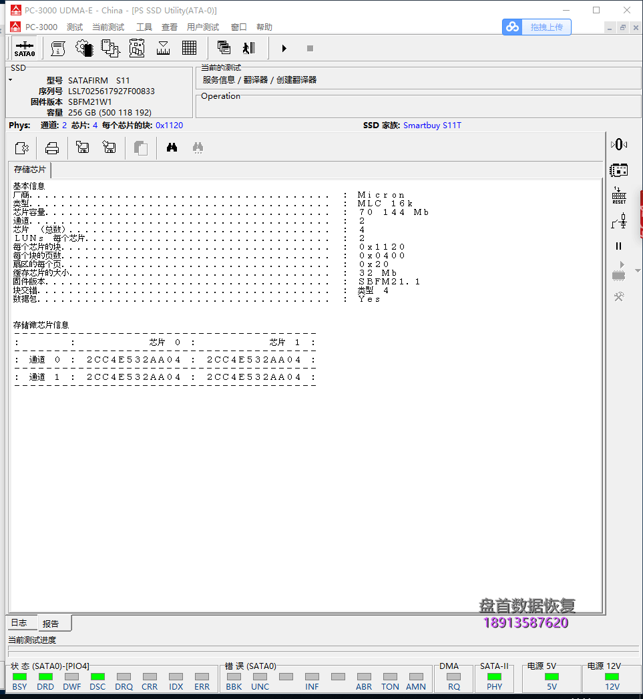Open the grid table toolbar icon
This screenshot has height=699, width=643.
[189, 48]
